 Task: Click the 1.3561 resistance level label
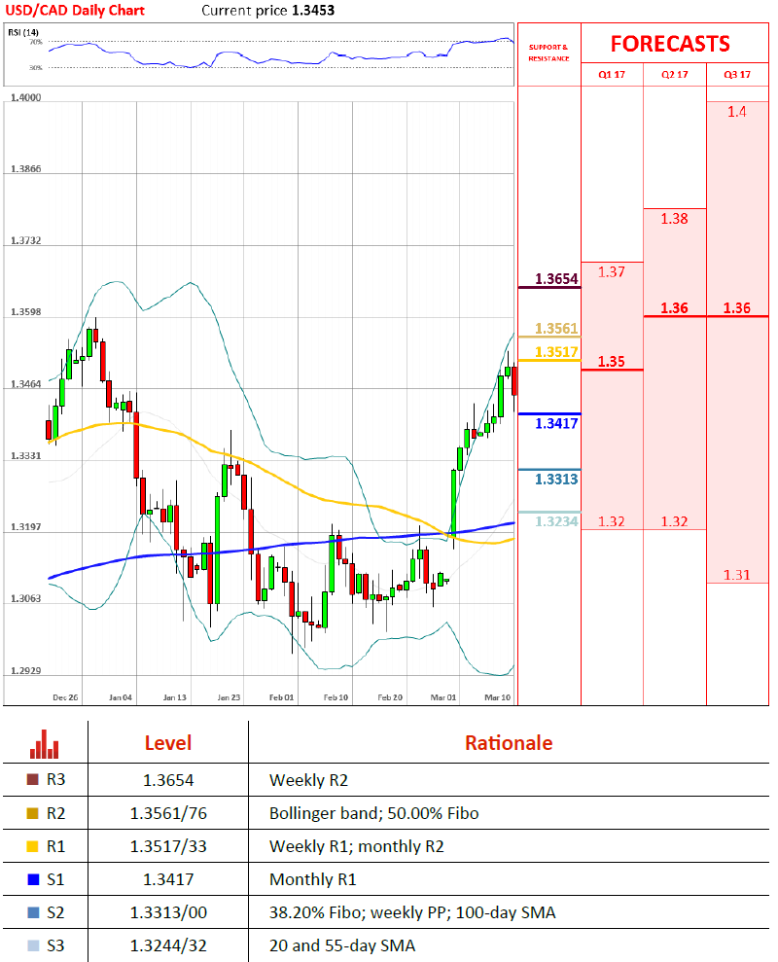(x=556, y=328)
